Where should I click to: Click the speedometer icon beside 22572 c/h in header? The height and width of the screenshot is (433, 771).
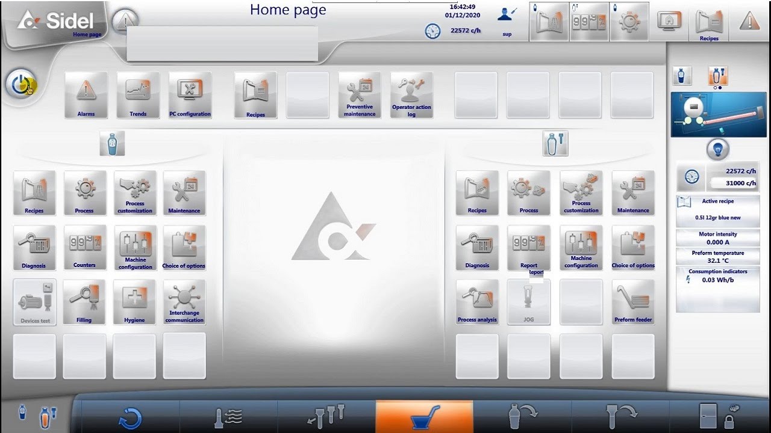[x=432, y=31]
